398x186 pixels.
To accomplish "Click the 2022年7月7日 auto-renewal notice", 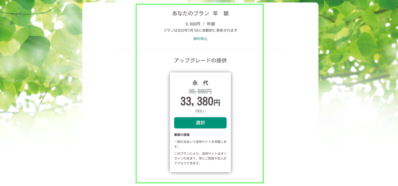I will (x=200, y=31).
